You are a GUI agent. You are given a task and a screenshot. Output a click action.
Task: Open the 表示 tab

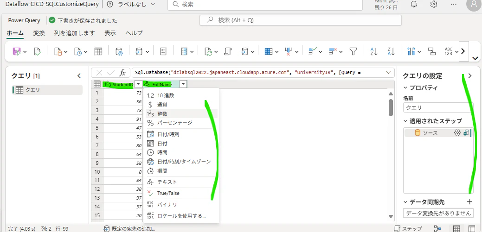[110, 33]
